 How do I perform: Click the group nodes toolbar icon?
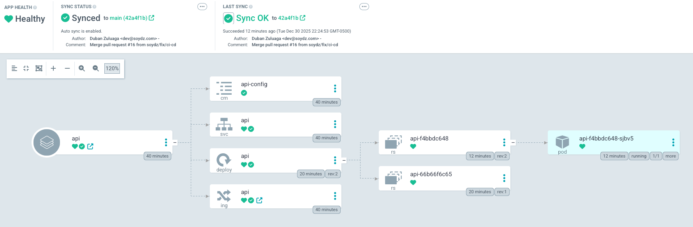coord(39,68)
